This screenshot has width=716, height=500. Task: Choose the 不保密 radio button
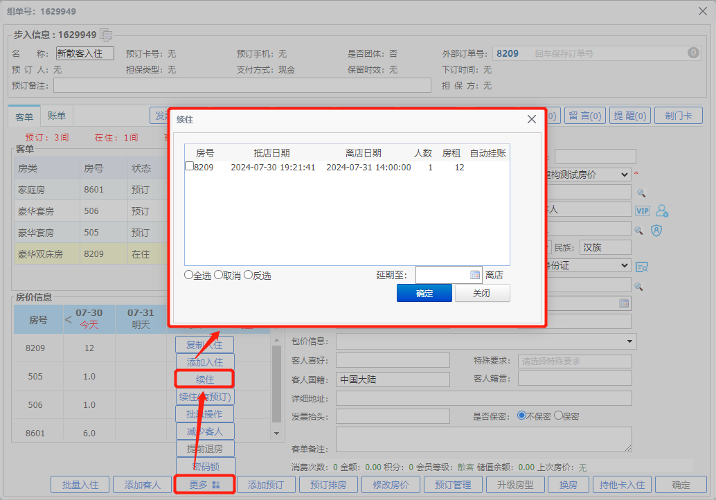pyautogui.click(x=521, y=416)
